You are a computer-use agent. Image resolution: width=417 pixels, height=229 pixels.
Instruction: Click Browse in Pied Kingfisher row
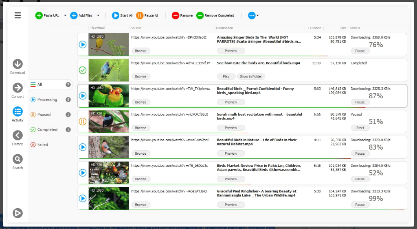tap(140, 205)
